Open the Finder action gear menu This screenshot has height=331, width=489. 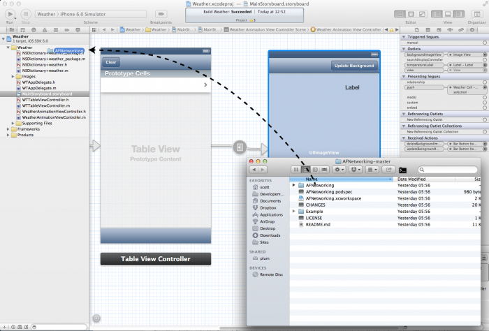pos(339,169)
